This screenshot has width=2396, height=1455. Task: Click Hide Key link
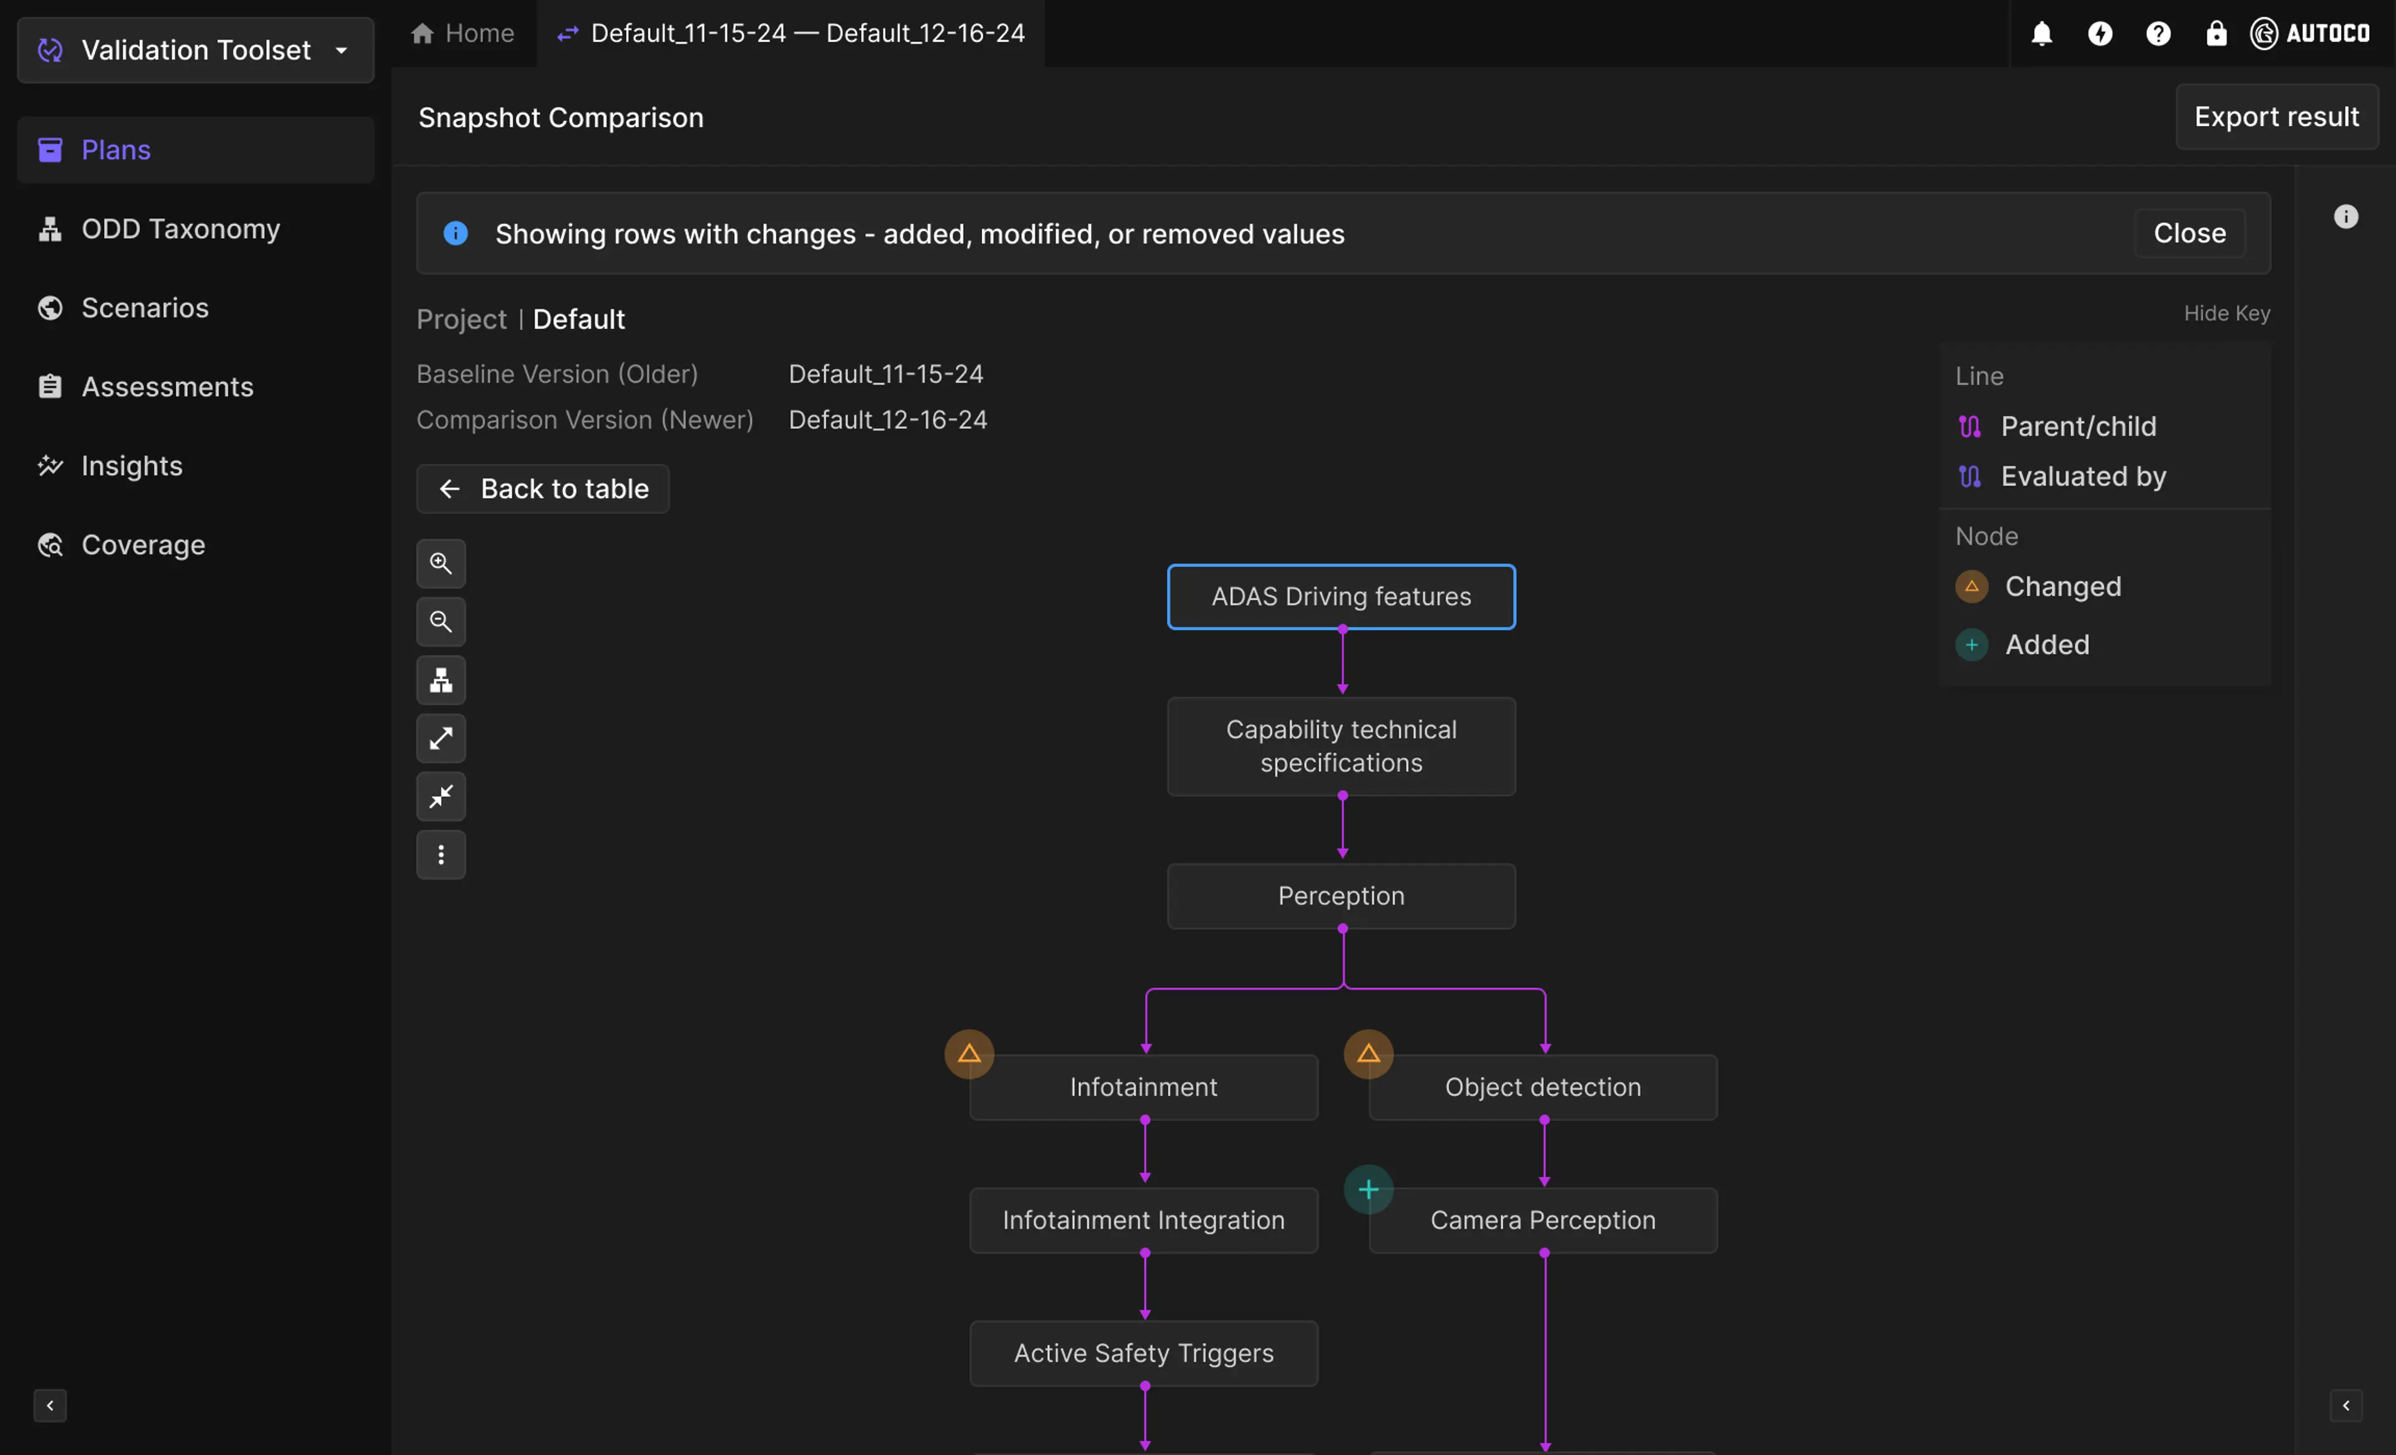pos(2227,313)
